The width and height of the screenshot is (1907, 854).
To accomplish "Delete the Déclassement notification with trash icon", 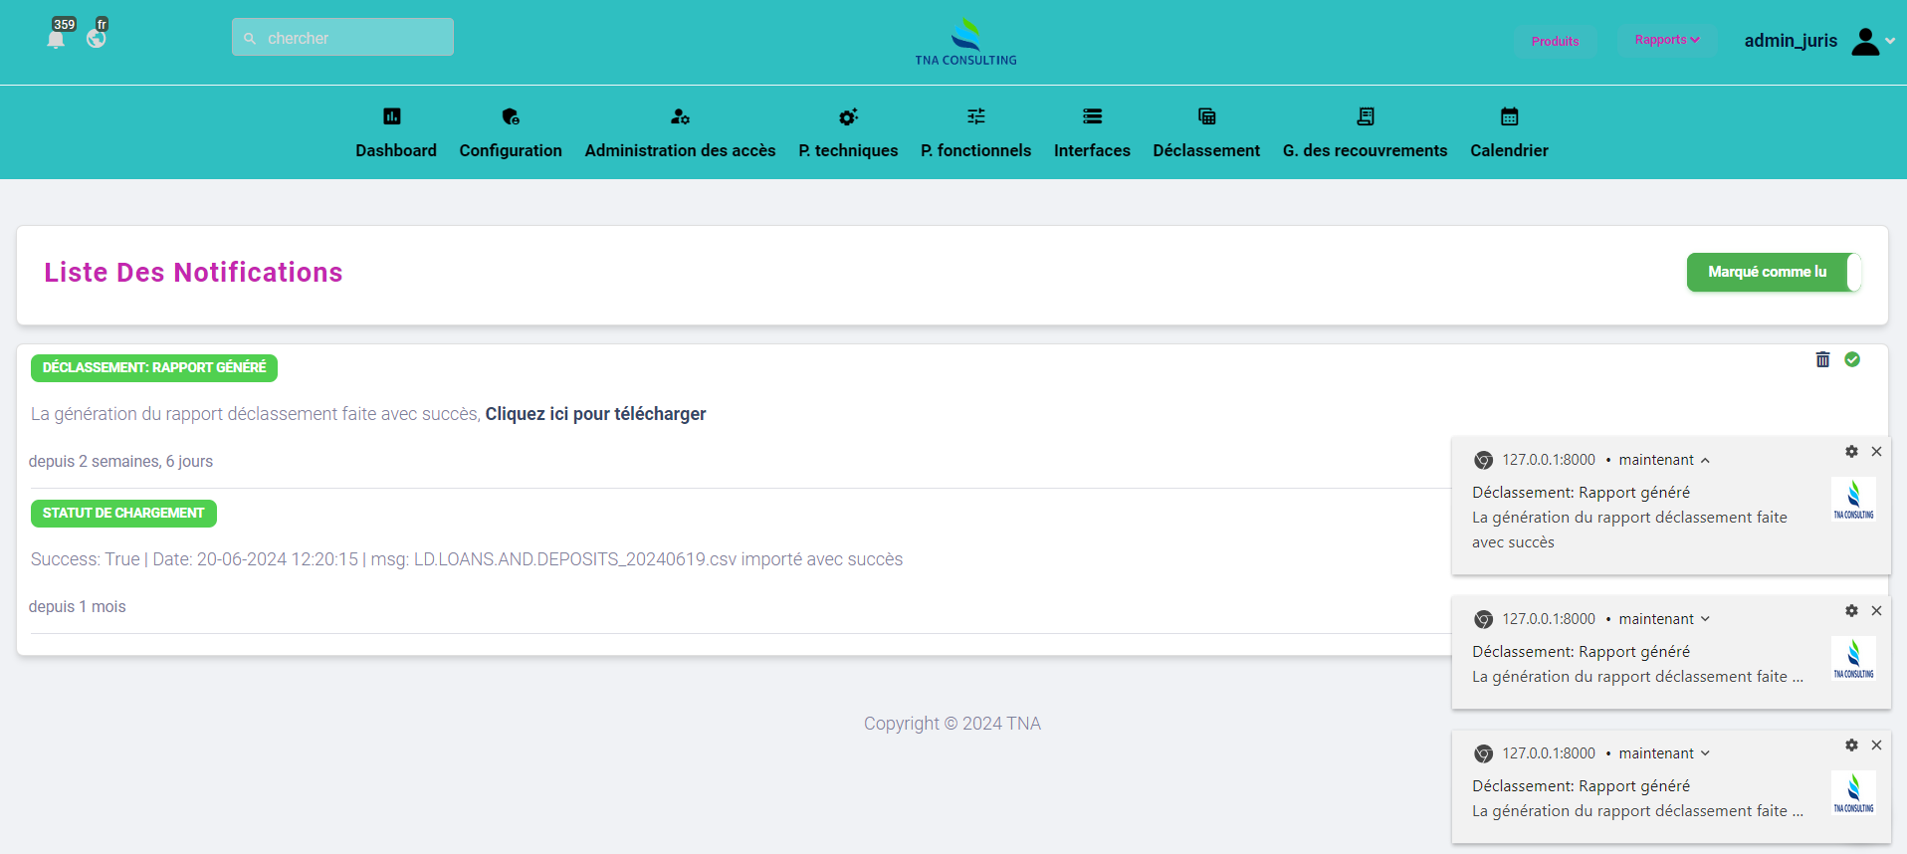I will click(1822, 360).
